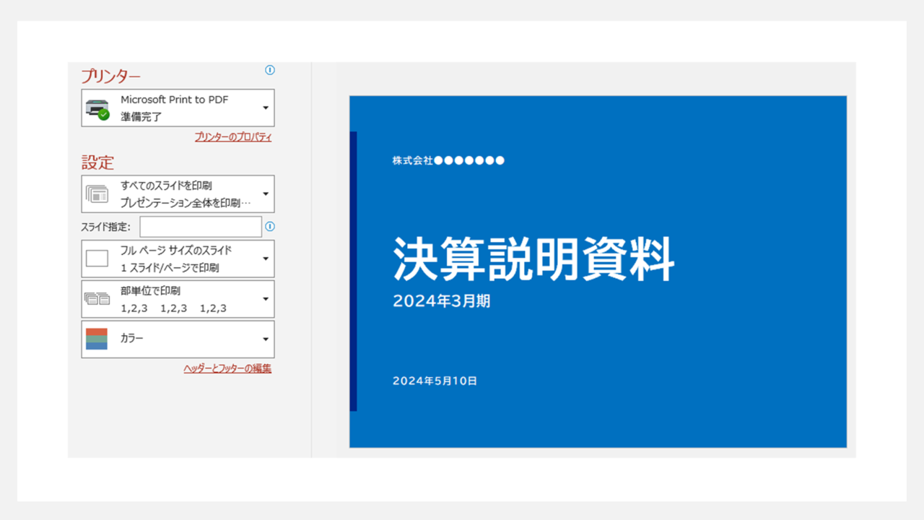This screenshot has width=924, height=520.
Task: Focus the スライド指定 input field
Action: (201, 227)
